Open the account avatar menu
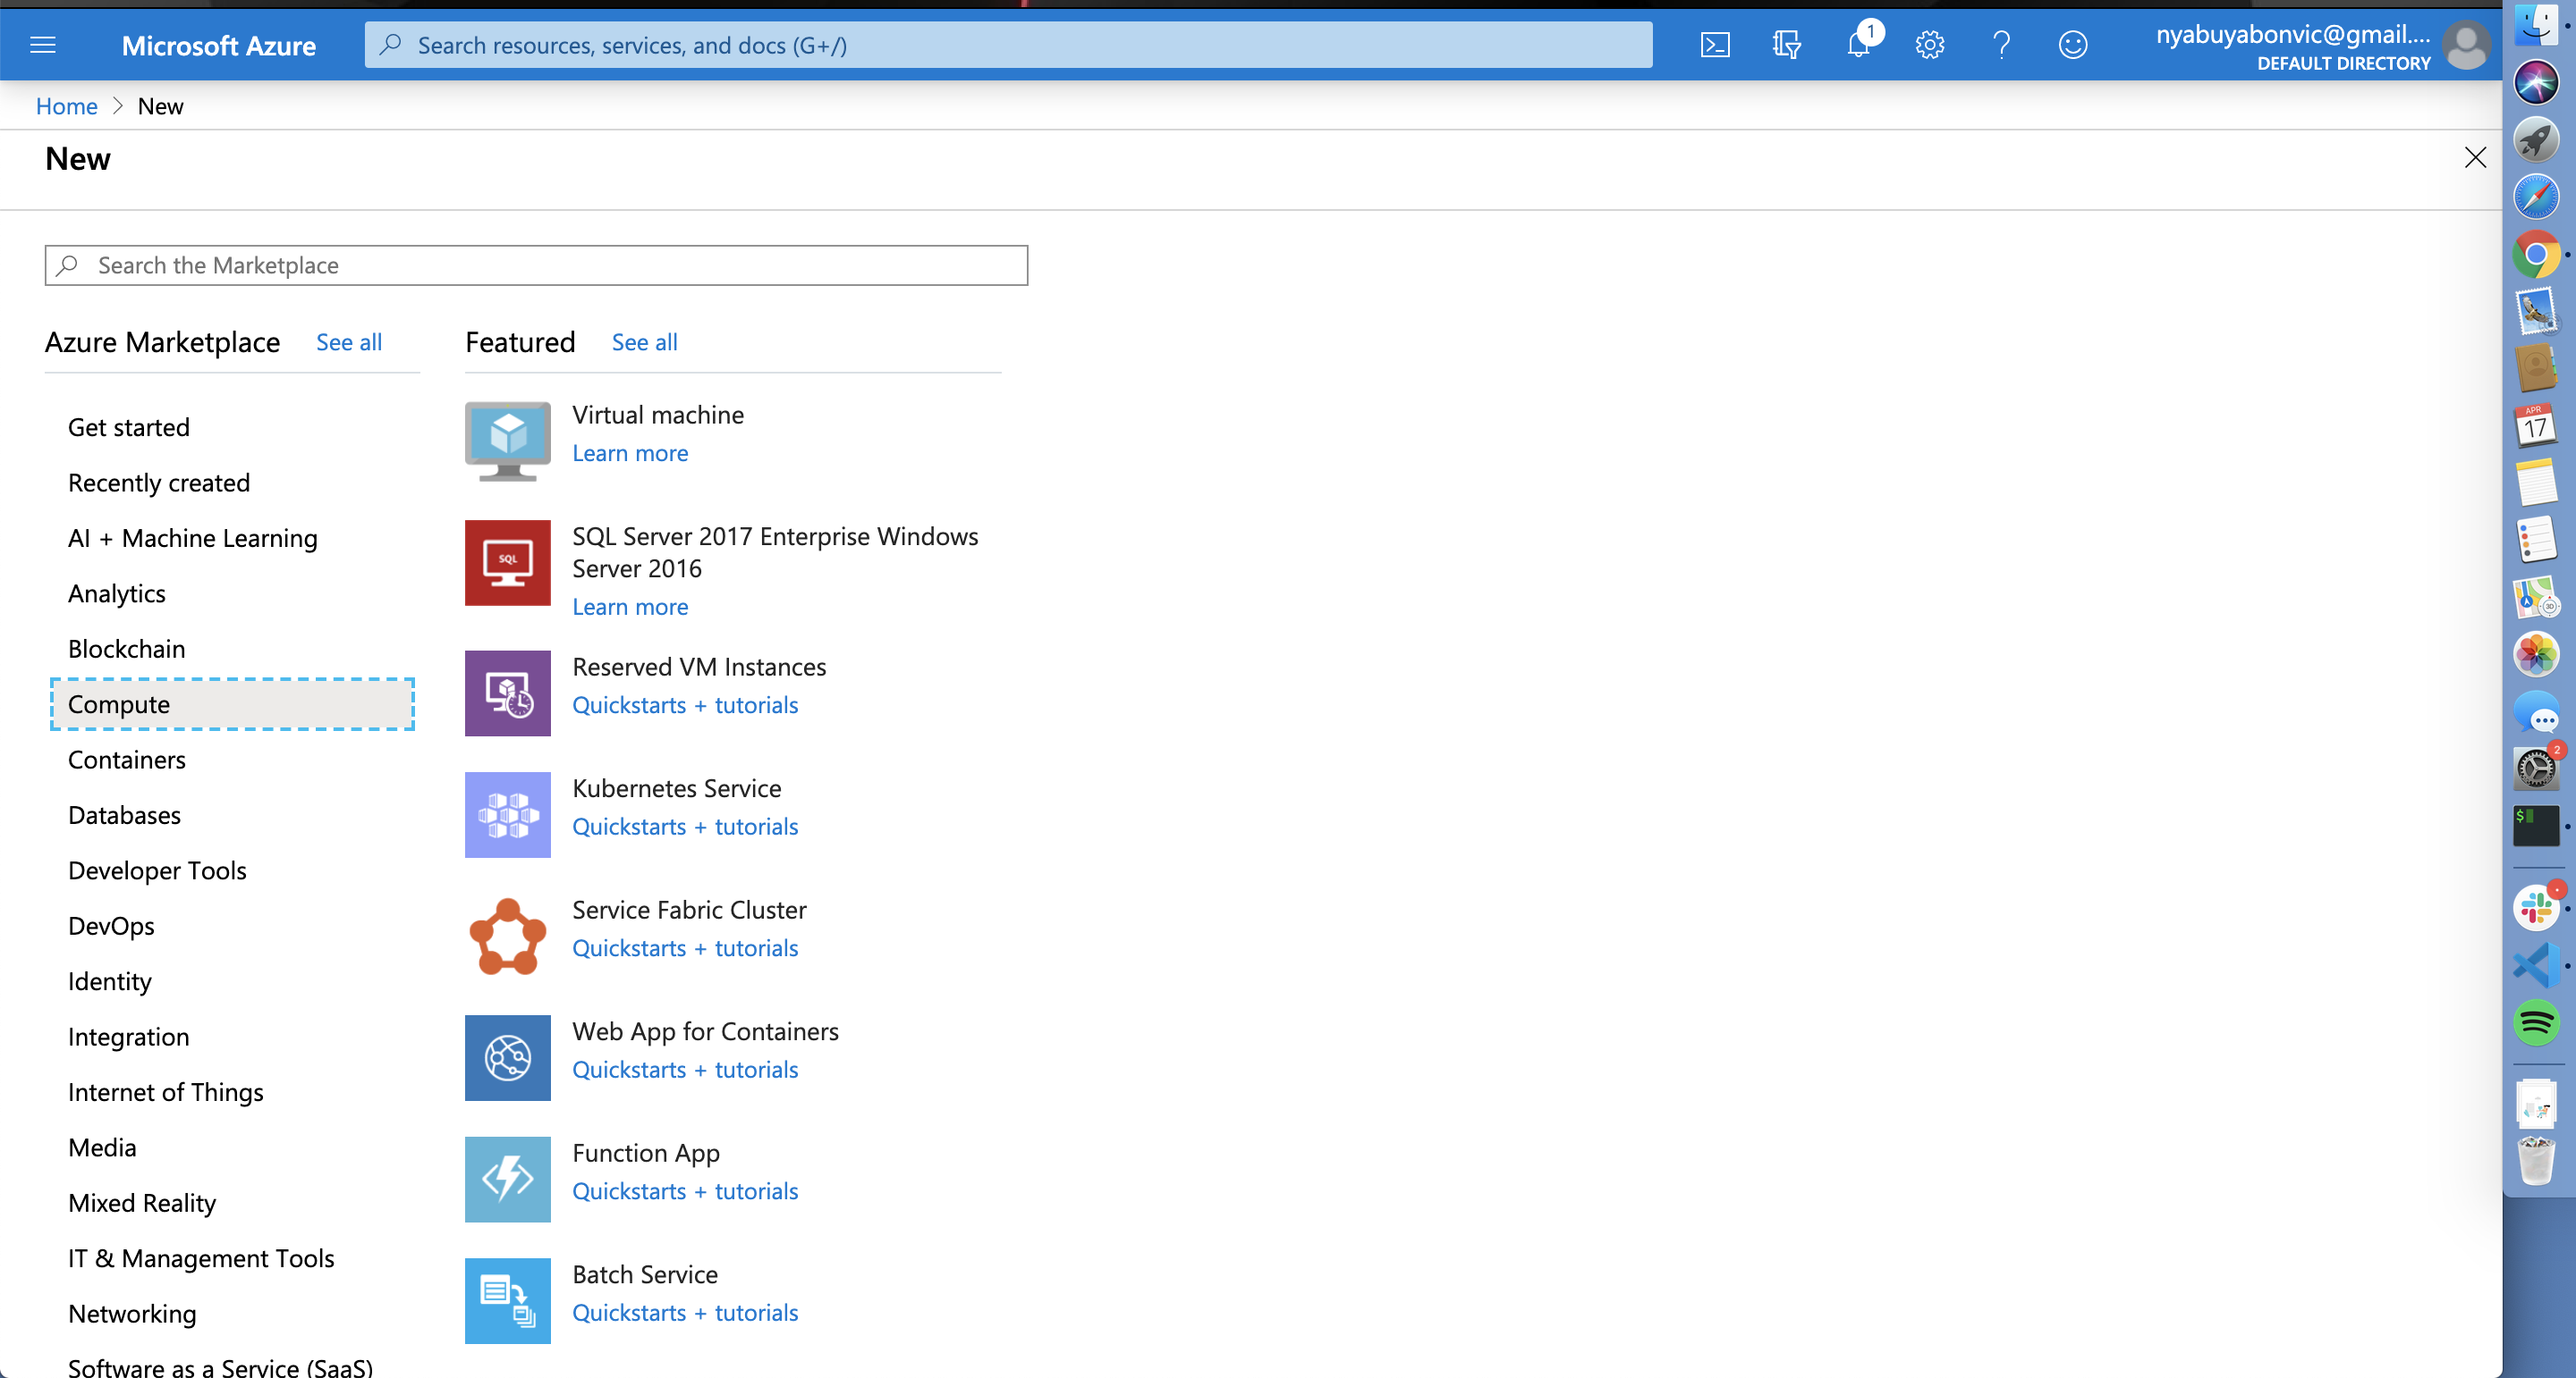The height and width of the screenshot is (1378, 2576). [2465, 45]
